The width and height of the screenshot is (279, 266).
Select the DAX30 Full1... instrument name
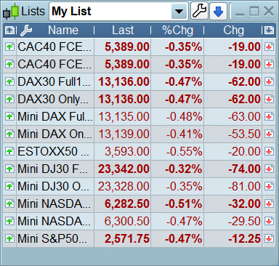[54, 81]
